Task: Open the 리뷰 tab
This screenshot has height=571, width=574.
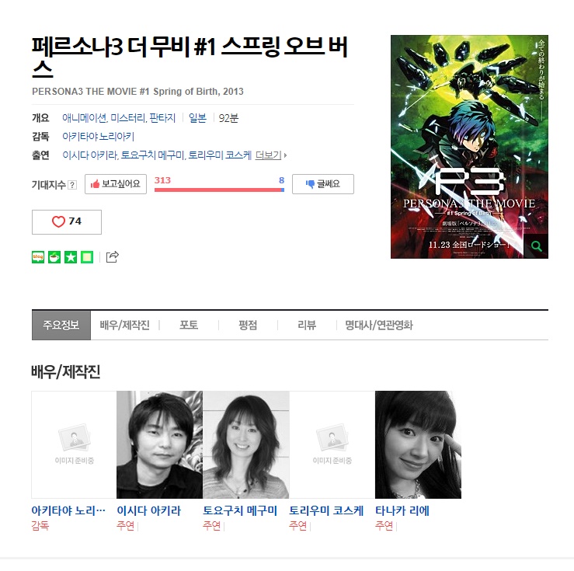Action: pos(307,325)
